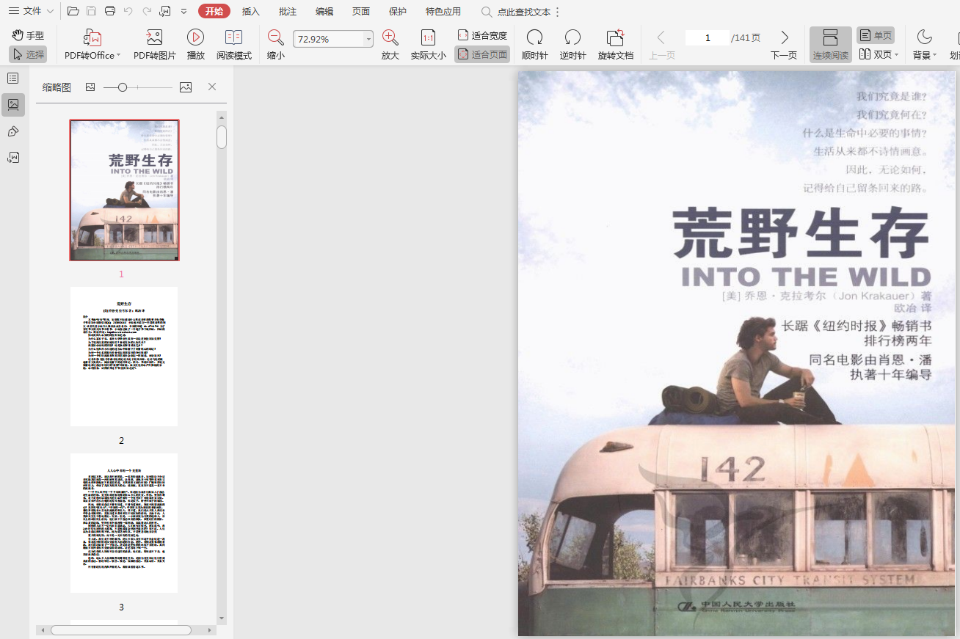Viewport: 960px width, 639px height.
Task: Click the redo arrow icon
Action: pos(147,11)
